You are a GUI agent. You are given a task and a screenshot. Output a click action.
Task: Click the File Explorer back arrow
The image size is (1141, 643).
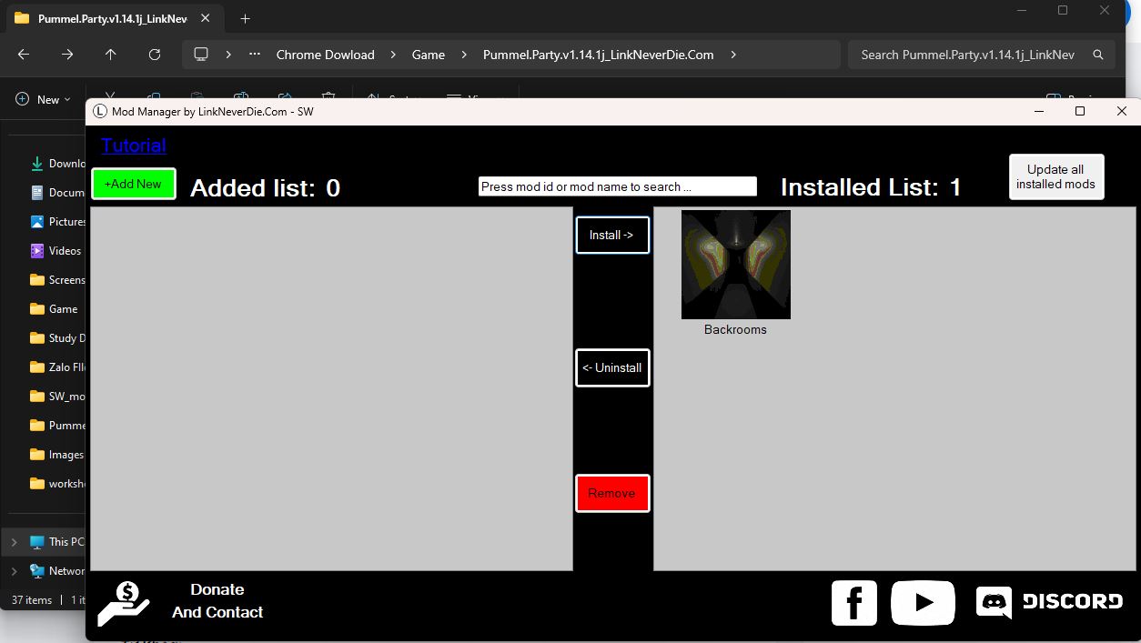pyautogui.click(x=24, y=55)
